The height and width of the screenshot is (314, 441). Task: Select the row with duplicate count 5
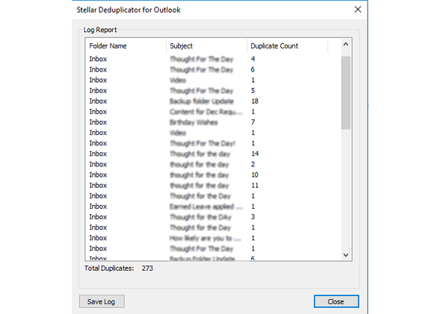tap(213, 91)
